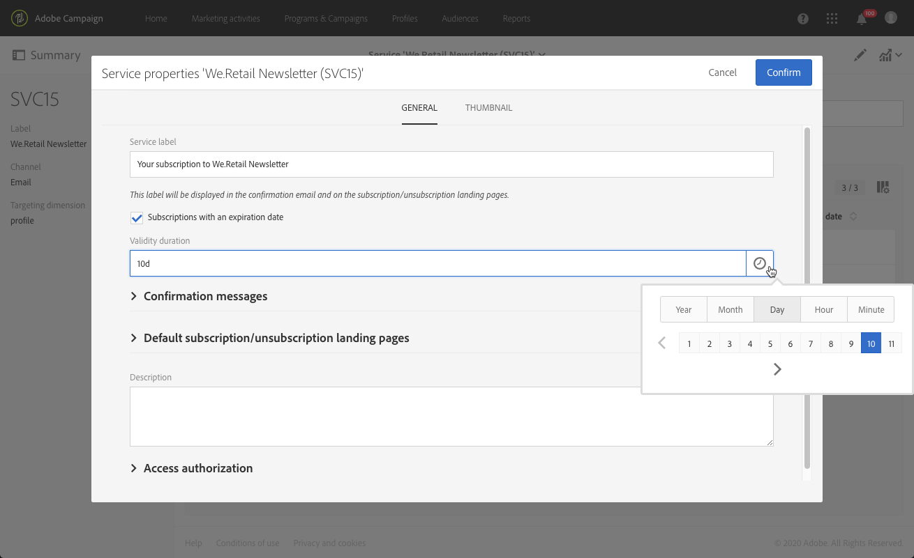Uncheck Subscriptions with an expiration date
This screenshot has width=914, height=558.
point(137,217)
